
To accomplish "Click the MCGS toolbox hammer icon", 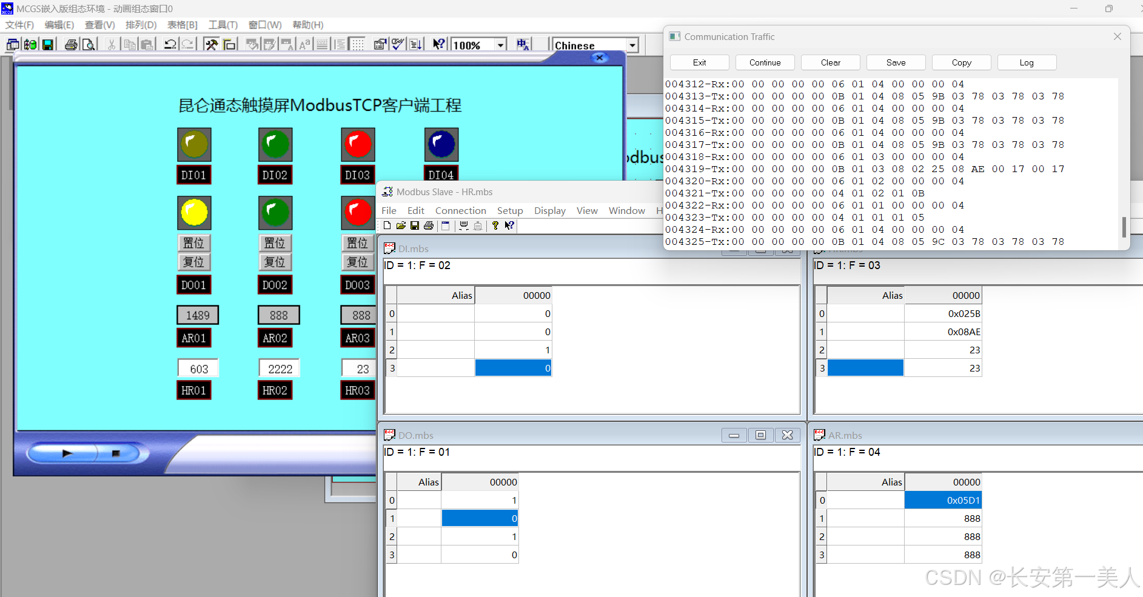I will pos(211,44).
